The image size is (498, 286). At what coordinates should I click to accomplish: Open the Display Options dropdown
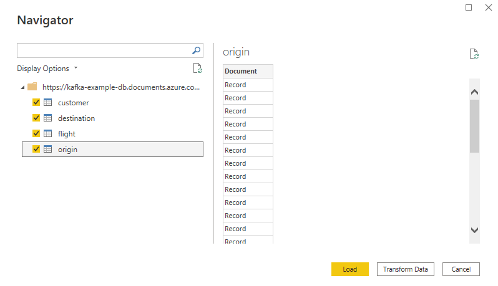click(x=47, y=69)
